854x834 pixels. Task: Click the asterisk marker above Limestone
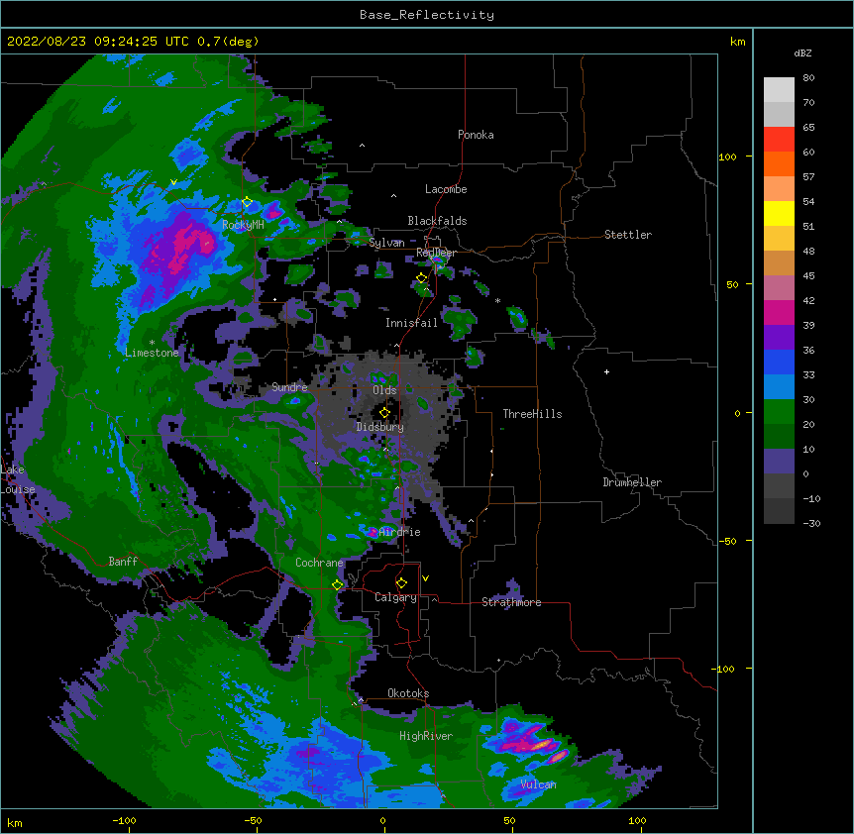pos(152,343)
